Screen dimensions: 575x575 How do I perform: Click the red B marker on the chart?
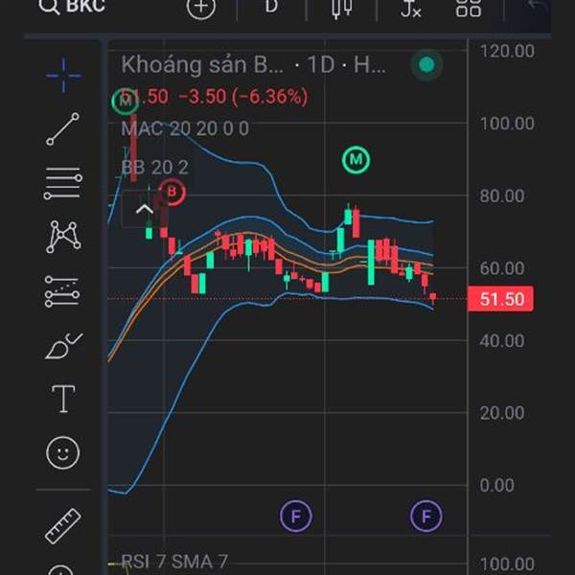pyautogui.click(x=172, y=192)
